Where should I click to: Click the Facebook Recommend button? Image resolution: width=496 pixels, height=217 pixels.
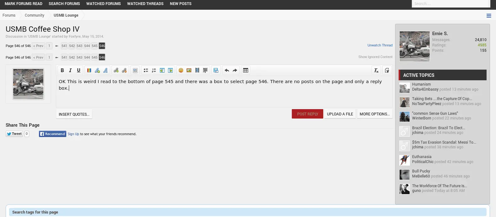pos(52,134)
